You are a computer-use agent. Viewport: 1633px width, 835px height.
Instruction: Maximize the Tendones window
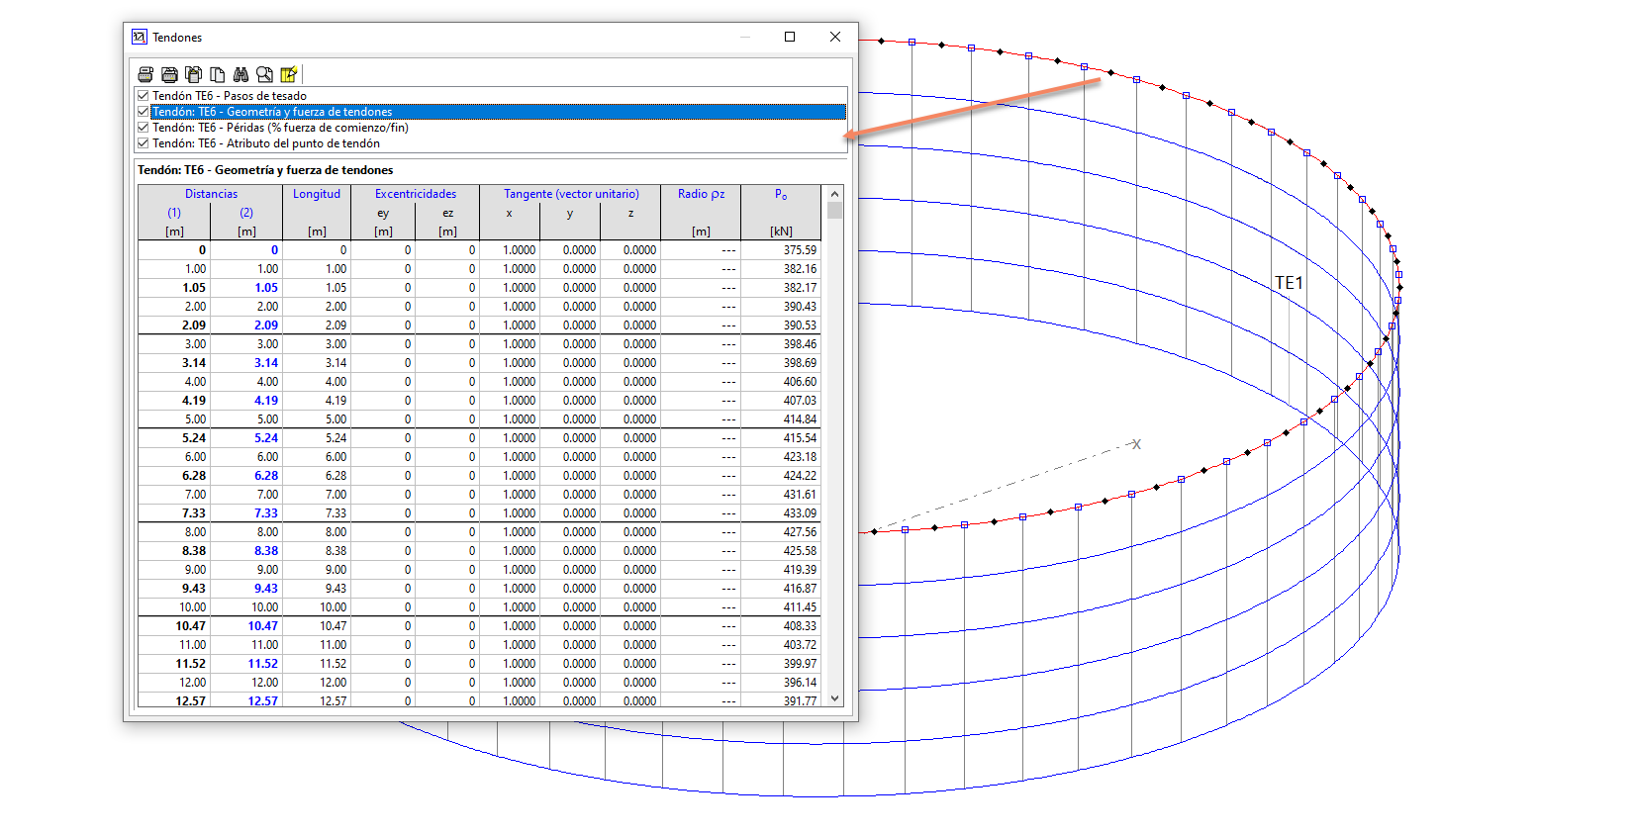[790, 37]
